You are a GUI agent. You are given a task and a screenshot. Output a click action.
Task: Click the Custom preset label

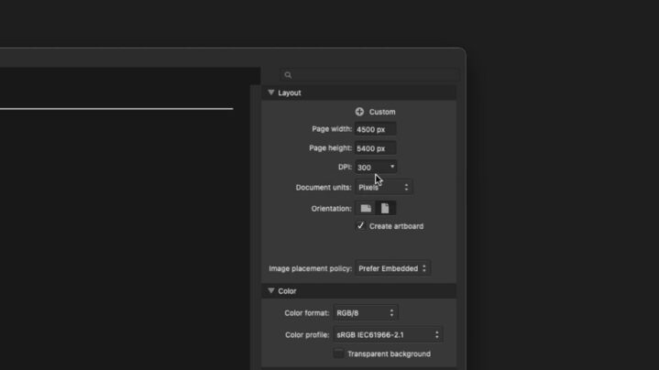coord(382,112)
